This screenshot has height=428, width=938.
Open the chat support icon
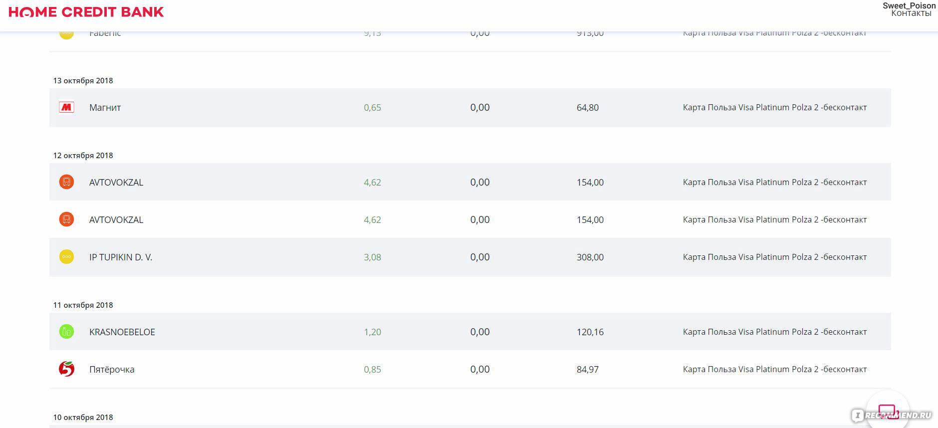(x=888, y=412)
